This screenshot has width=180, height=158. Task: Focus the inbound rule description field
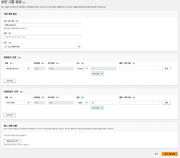[139, 69]
